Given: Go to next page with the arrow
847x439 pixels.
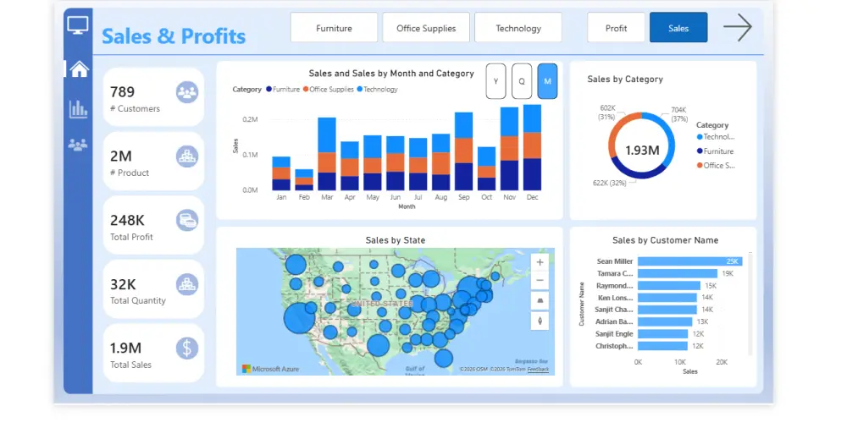Looking at the screenshot, I should [x=738, y=28].
